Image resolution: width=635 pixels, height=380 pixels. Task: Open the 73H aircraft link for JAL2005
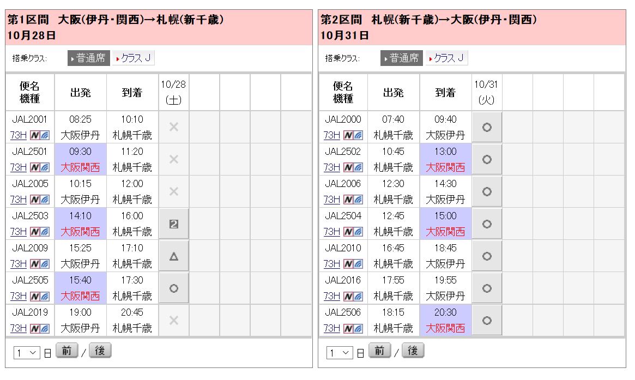tap(18, 200)
